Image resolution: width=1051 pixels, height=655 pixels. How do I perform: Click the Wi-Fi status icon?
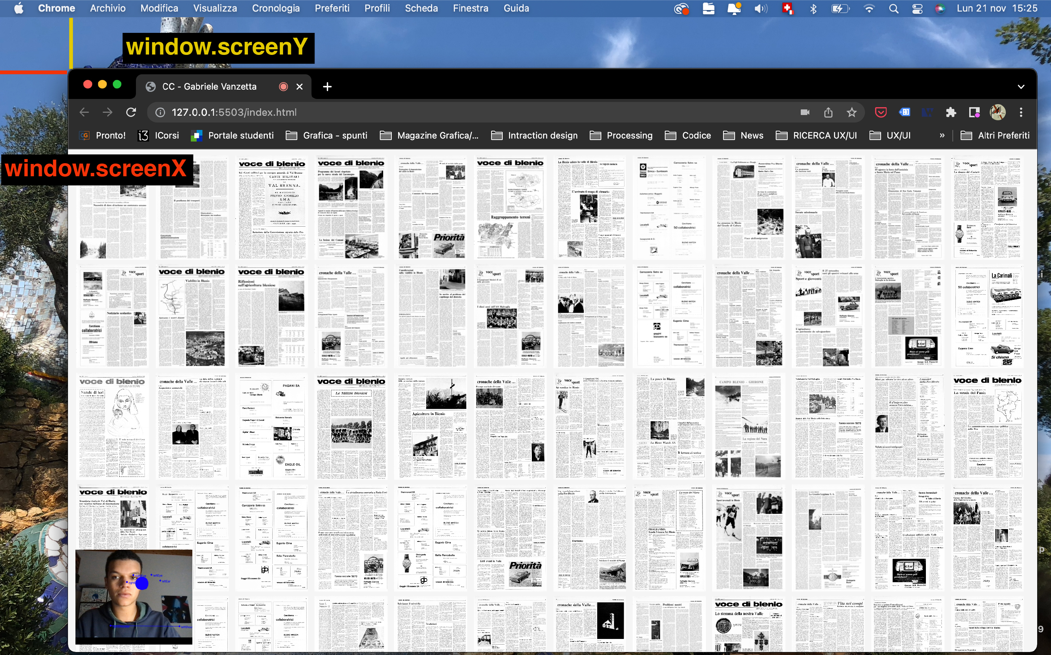(869, 8)
